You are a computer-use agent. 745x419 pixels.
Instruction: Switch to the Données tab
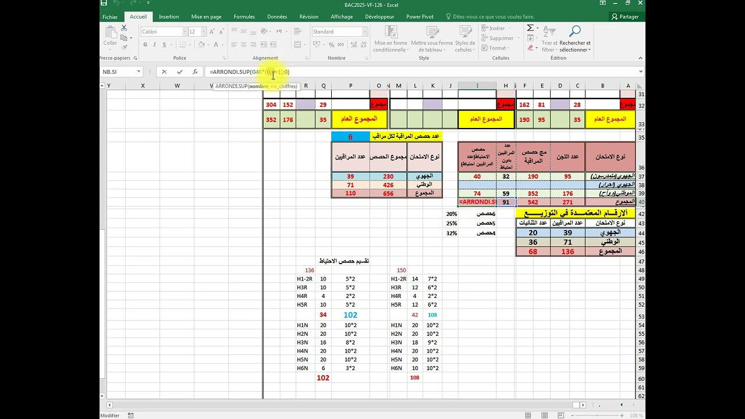click(x=277, y=17)
